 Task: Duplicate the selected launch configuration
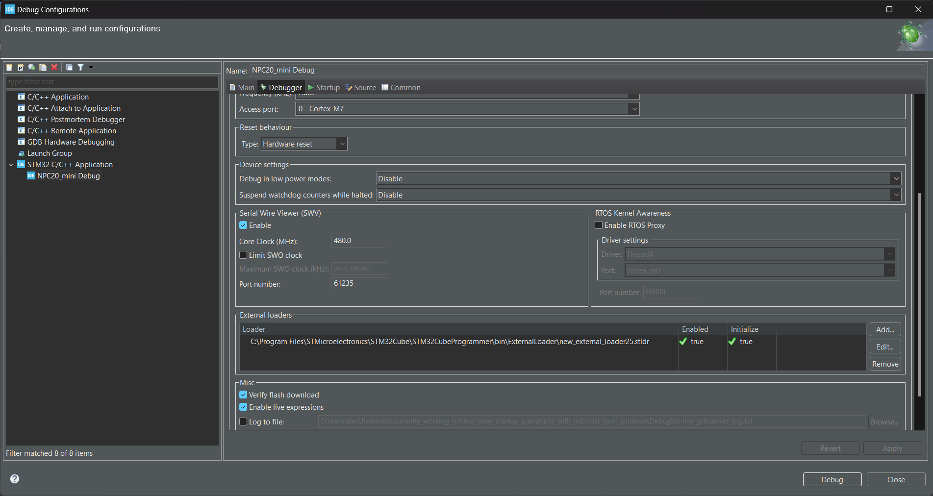[43, 68]
